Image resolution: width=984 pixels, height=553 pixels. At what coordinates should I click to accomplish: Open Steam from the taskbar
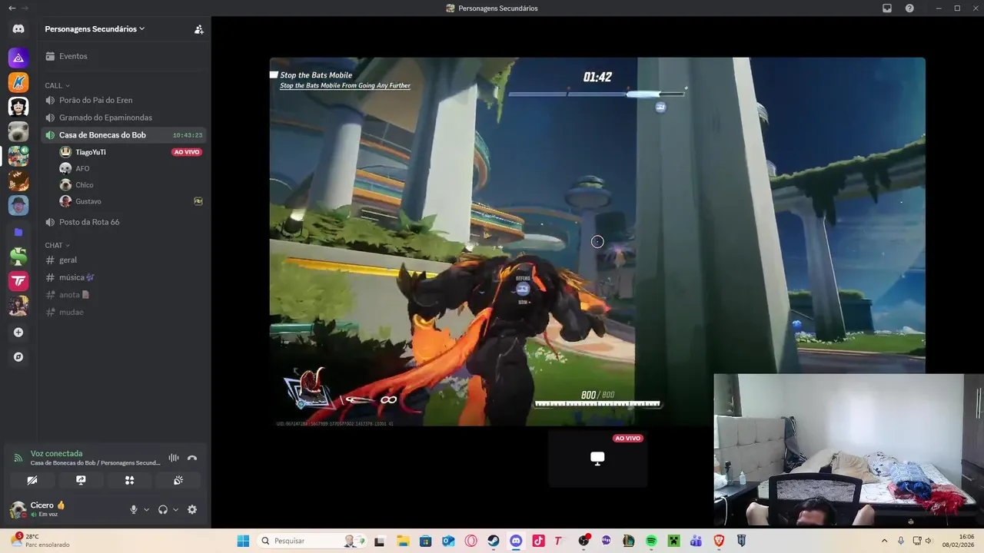(494, 541)
